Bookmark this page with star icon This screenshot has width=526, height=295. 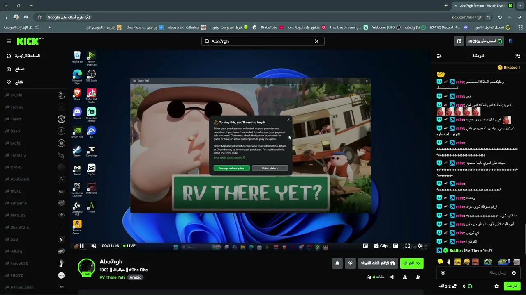pos(39,17)
